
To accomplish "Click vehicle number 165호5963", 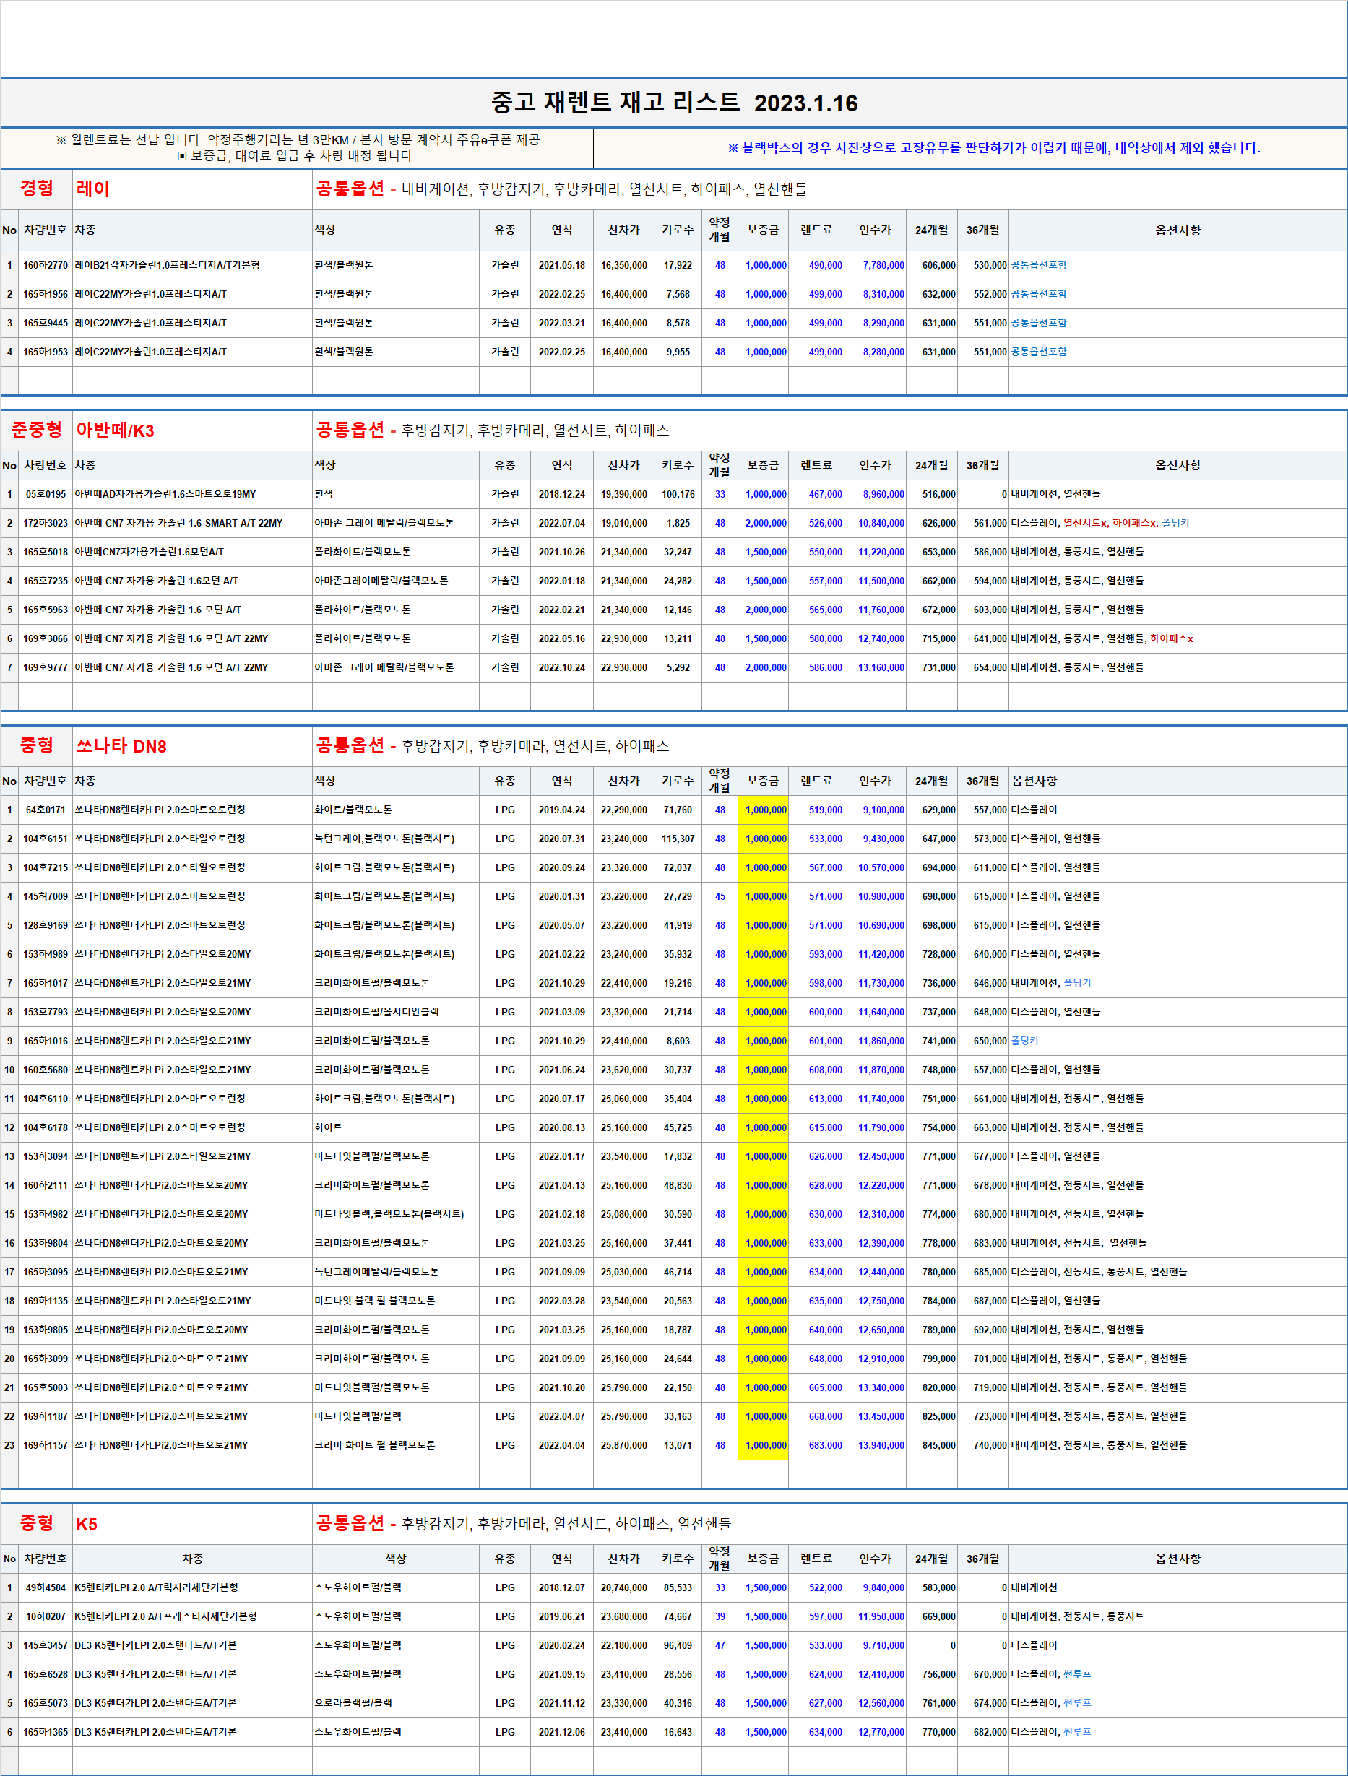I will click(46, 610).
